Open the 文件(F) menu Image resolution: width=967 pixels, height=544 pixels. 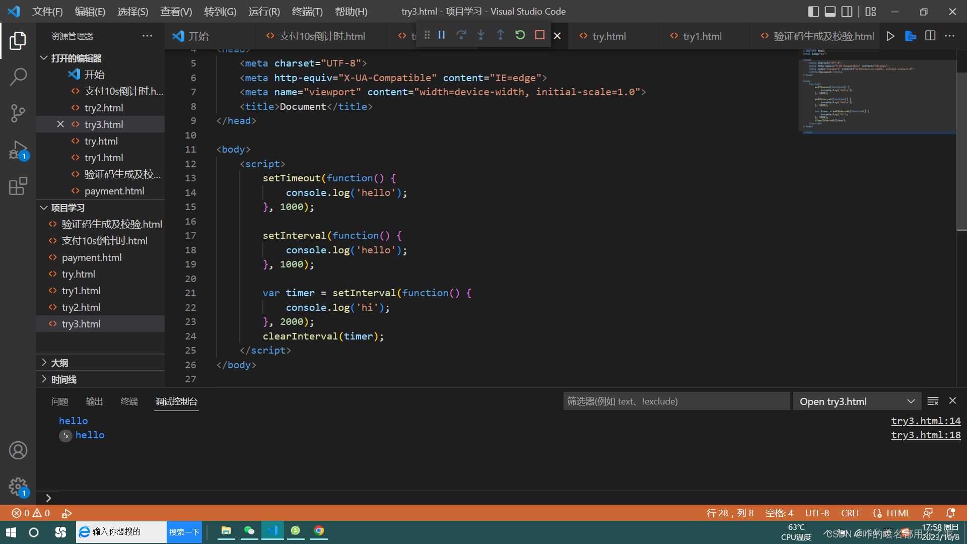point(48,11)
